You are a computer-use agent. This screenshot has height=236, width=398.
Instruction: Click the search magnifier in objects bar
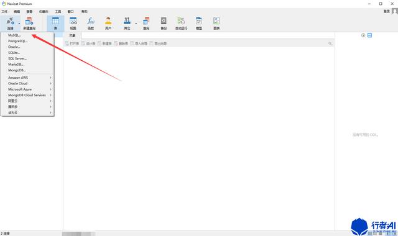(330, 43)
